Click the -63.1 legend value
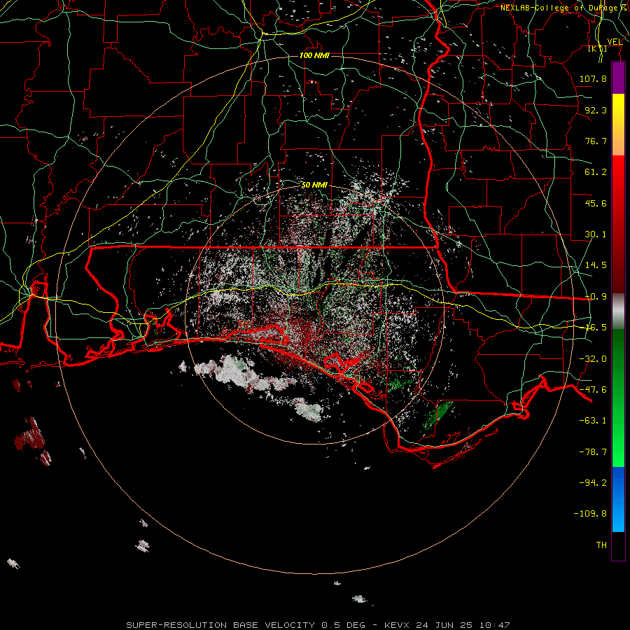The image size is (630, 630). 593,421
